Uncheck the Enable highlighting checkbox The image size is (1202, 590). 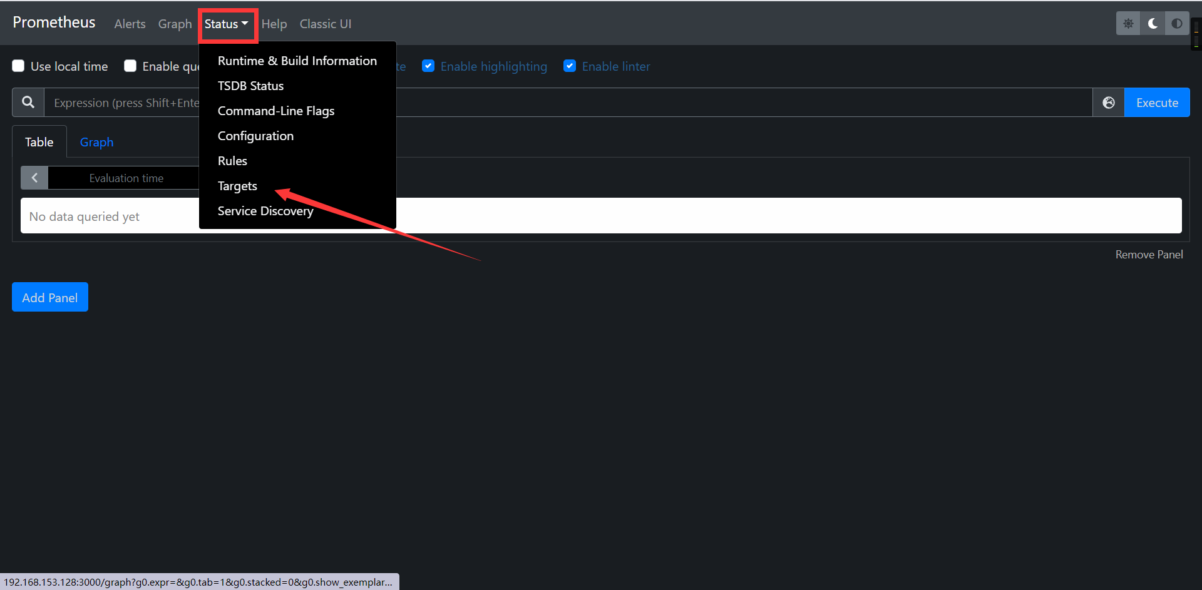428,66
